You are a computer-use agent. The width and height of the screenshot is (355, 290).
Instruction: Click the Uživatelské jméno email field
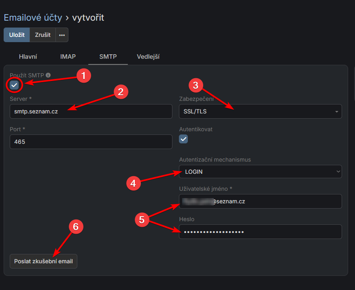(260, 201)
